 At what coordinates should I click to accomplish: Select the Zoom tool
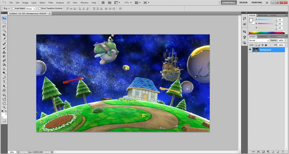[x=4, y=107]
